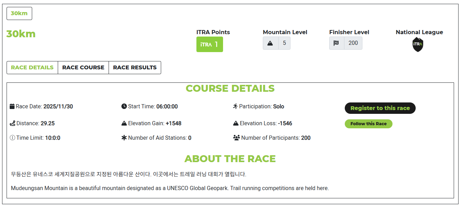Open the Race Details tab
This screenshot has width=462, height=208.
32,68
